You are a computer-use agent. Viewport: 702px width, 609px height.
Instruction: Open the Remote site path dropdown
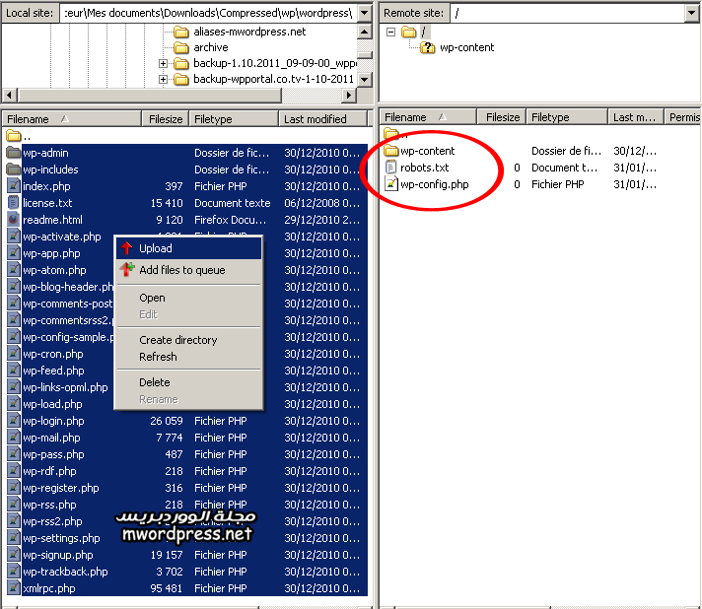pyautogui.click(x=691, y=13)
